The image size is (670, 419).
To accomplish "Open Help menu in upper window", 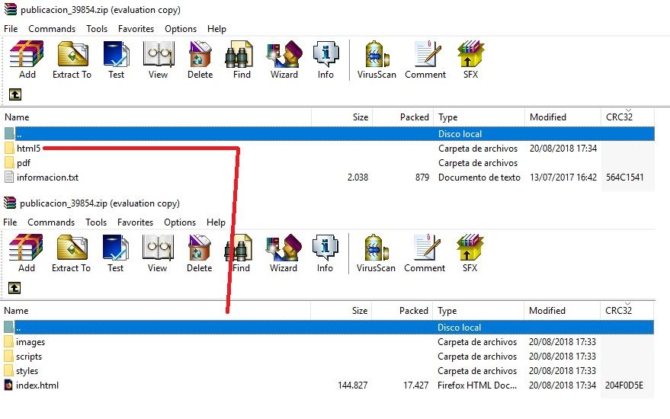I will point(216,29).
